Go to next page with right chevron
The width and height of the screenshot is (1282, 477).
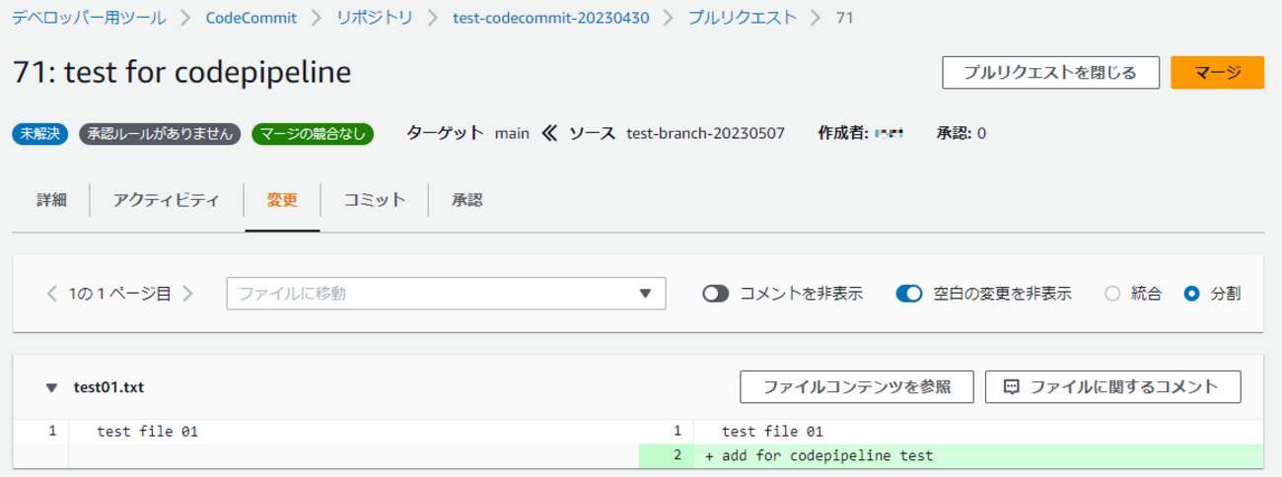click(x=187, y=293)
